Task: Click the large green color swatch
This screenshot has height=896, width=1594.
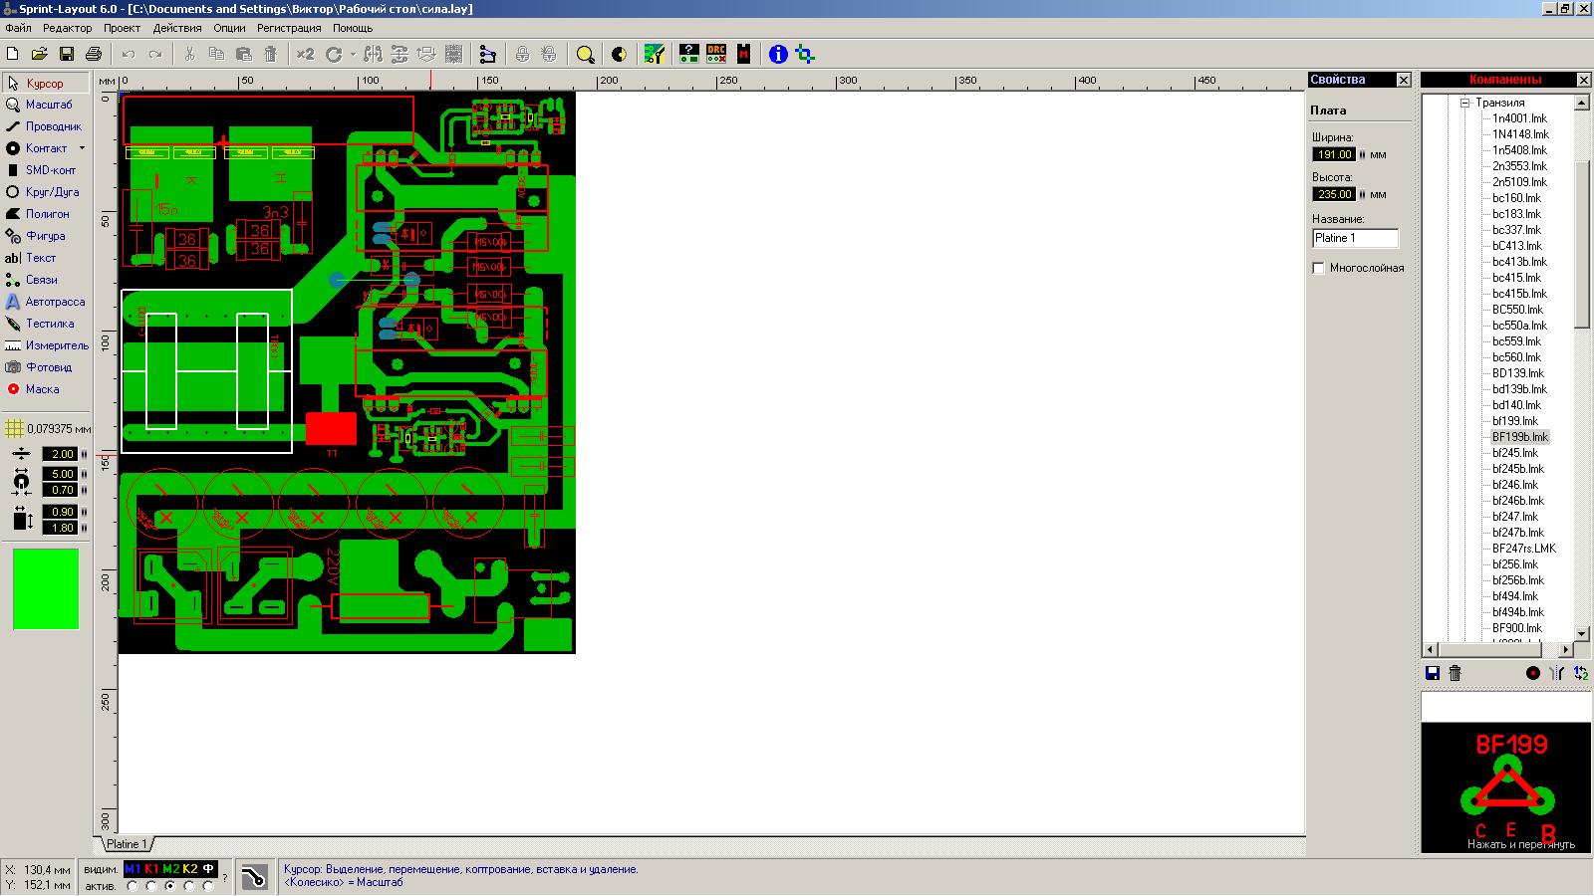Action: tap(46, 589)
